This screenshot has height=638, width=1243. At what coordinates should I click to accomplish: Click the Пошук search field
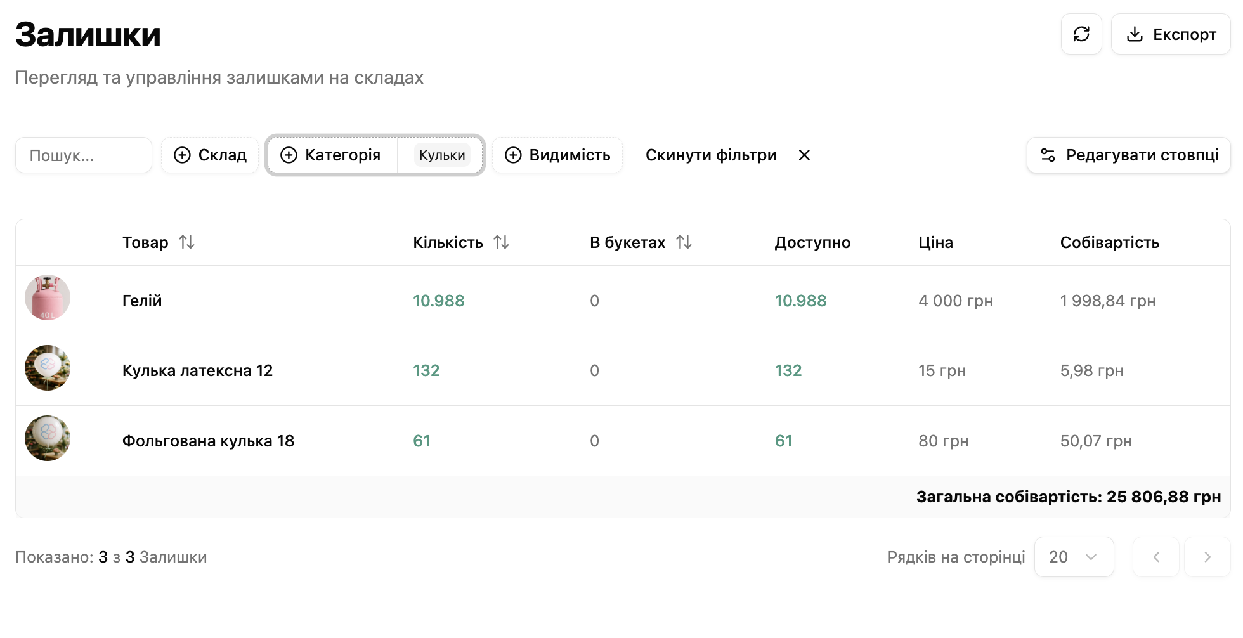tap(84, 155)
